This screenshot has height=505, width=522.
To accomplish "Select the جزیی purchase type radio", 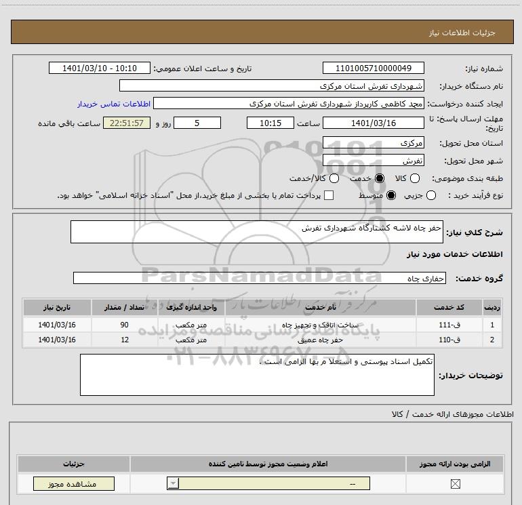I will coord(430,195).
